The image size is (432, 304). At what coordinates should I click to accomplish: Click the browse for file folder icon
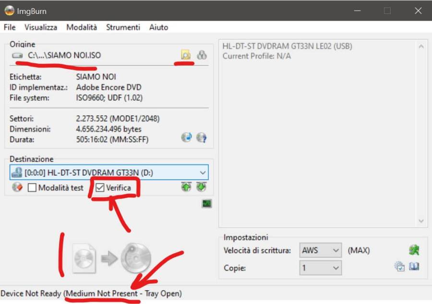[x=185, y=55]
